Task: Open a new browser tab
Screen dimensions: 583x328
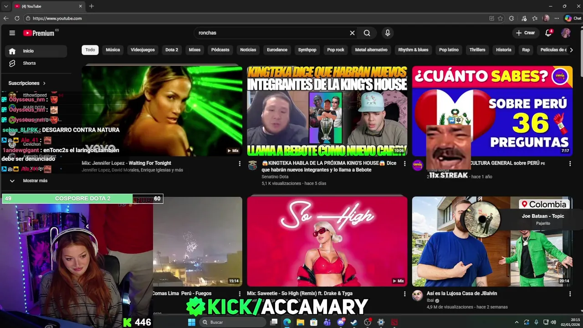Action: point(92,6)
